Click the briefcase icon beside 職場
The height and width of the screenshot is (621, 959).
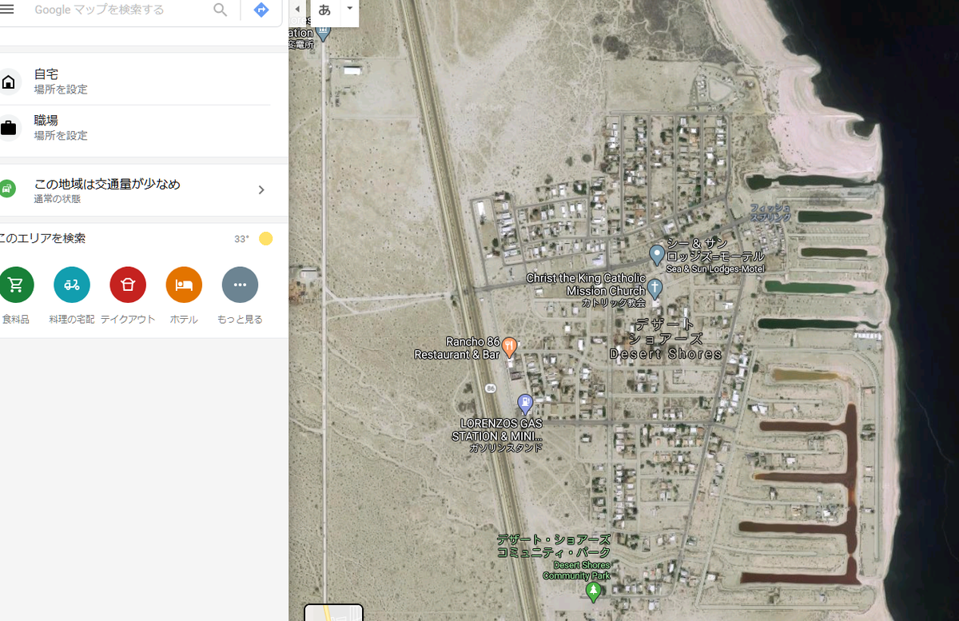click(x=8, y=128)
